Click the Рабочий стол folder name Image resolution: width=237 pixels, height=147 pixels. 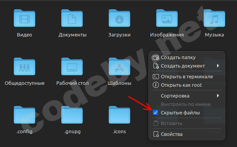[72, 83]
